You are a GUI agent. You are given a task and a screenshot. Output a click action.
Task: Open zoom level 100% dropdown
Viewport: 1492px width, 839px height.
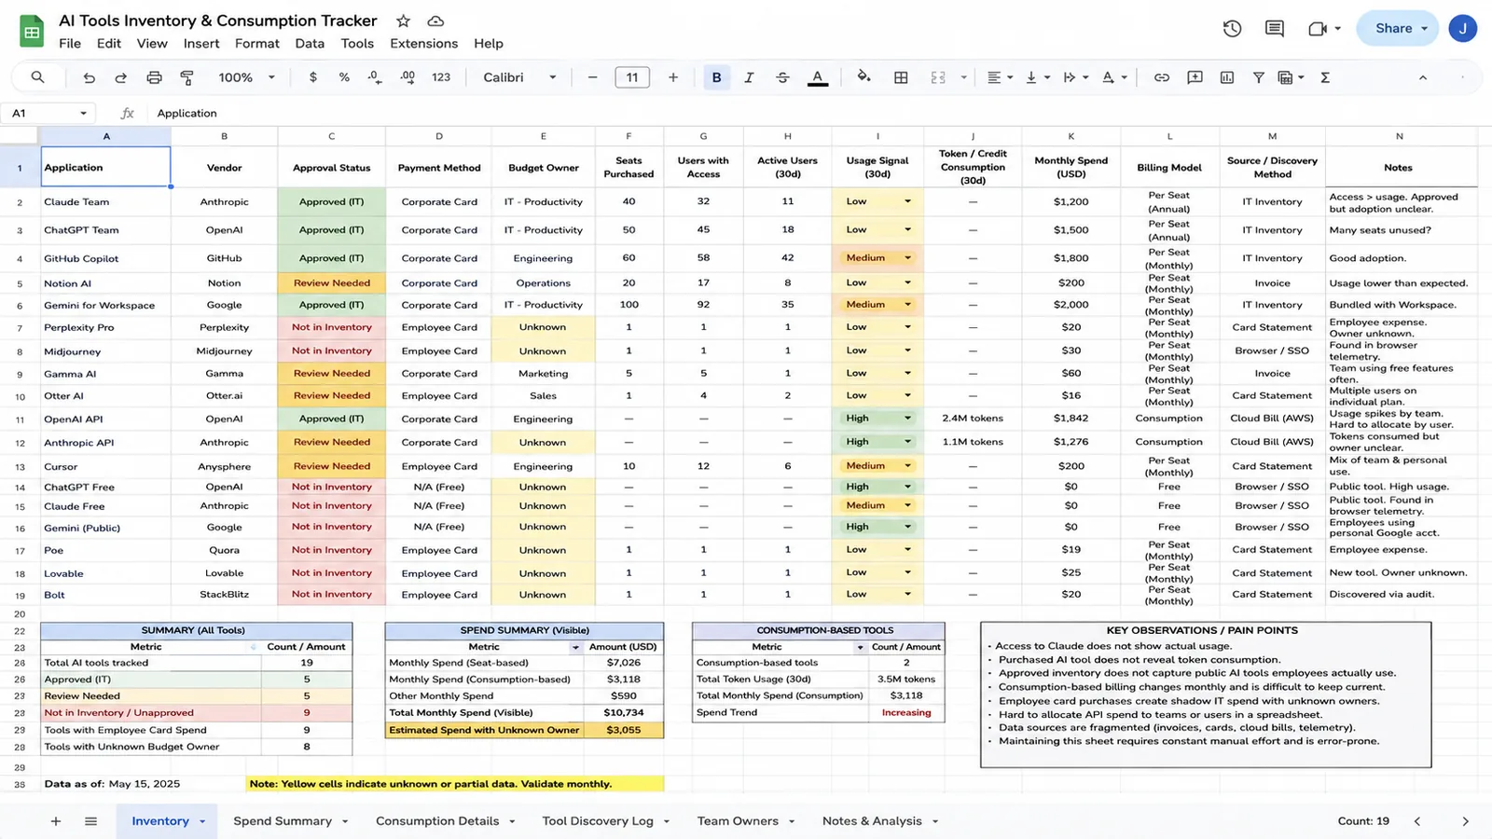pyautogui.click(x=246, y=77)
